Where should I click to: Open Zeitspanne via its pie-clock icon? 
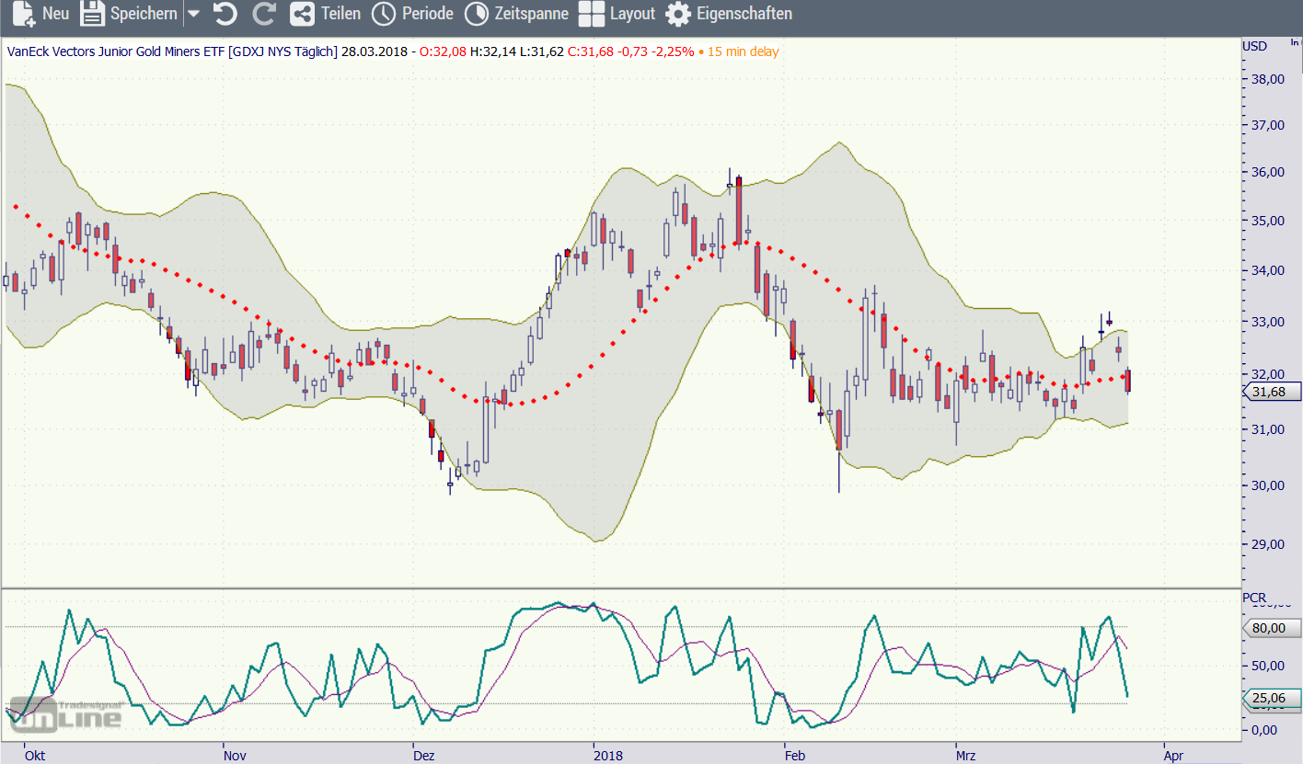point(477,14)
